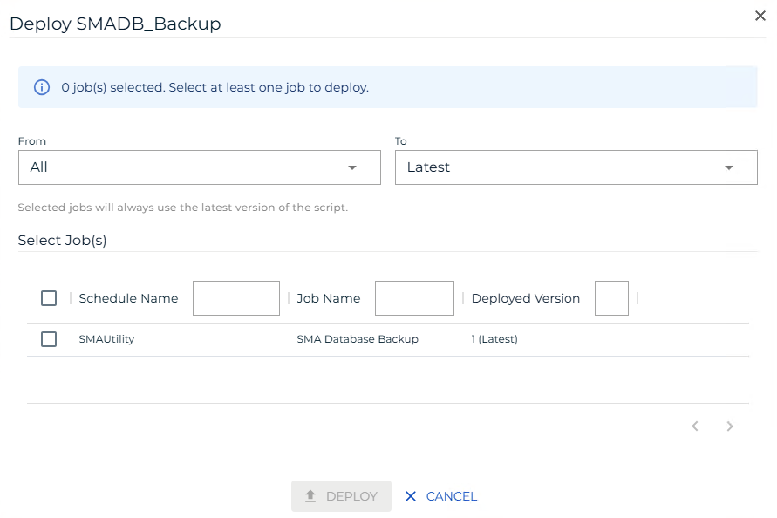777x518 pixels.
Task: Click the 0 job(s) selected notice text
Action: pyautogui.click(x=215, y=87)
